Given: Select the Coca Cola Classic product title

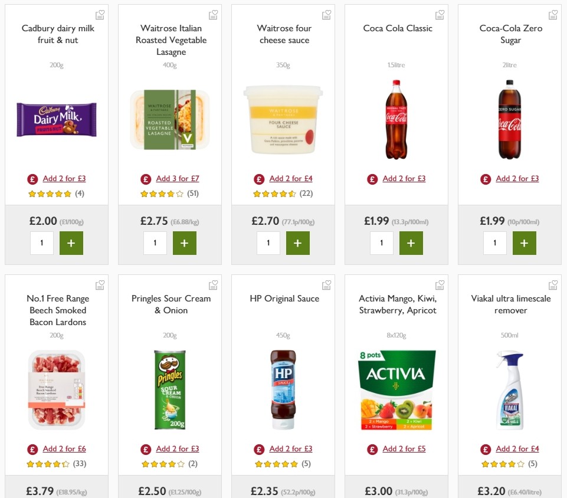Looking at the screenshot, I should tap(396, 28).
